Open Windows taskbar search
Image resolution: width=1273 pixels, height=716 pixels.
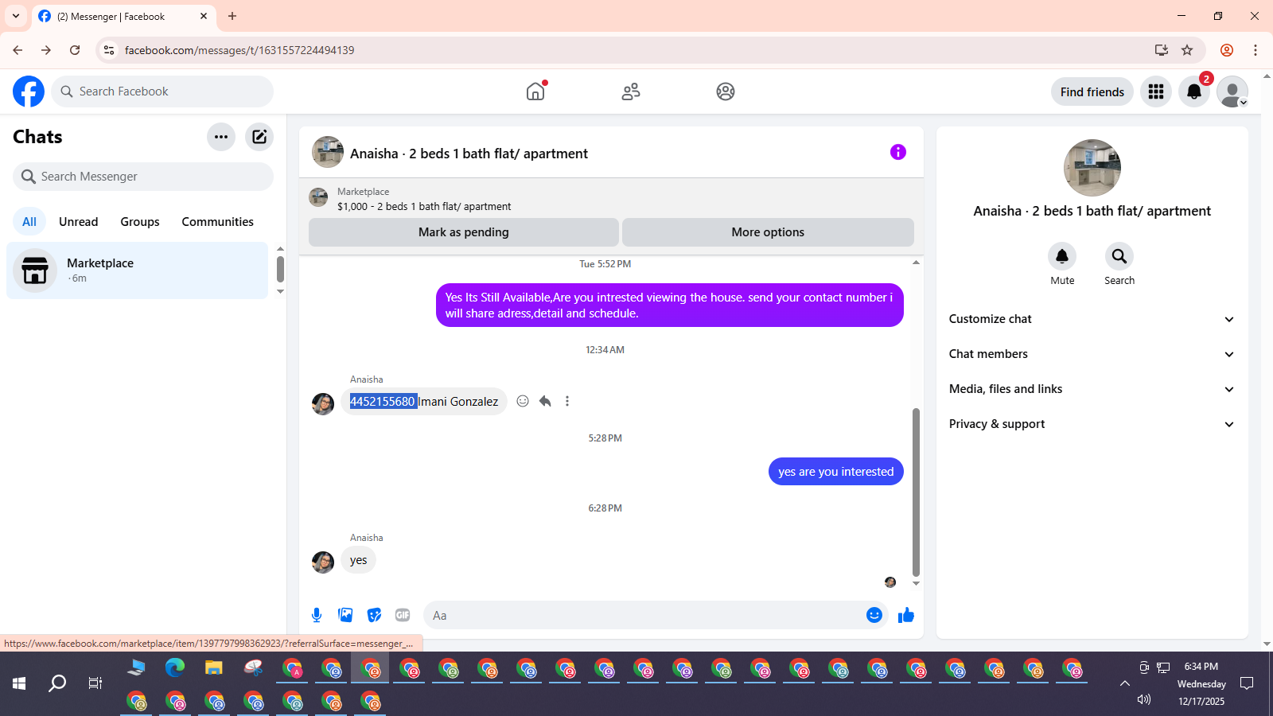[x=57, y=683]
